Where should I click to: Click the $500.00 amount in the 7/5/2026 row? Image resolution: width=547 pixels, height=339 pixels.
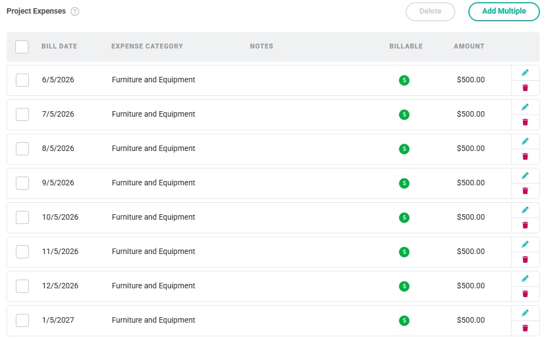click(471, 114)
